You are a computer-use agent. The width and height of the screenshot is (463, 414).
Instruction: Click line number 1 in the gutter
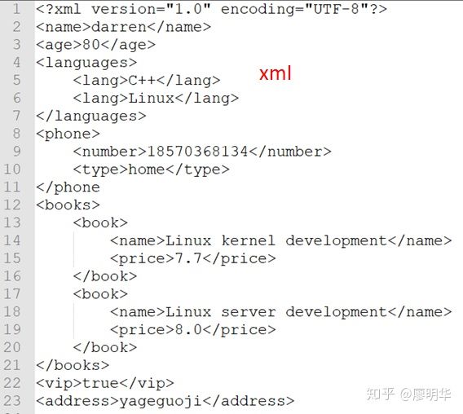pyautogui.click(x=16, y=9)
